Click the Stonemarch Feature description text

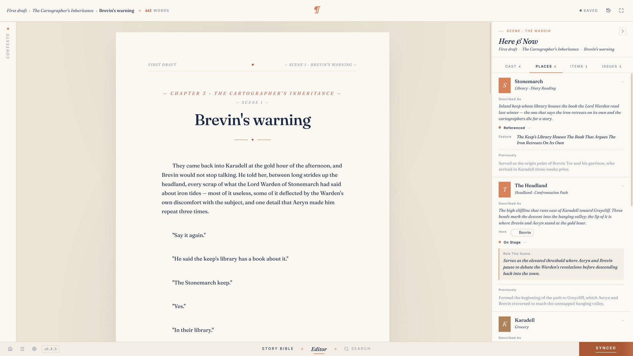(x=566, y=140)
